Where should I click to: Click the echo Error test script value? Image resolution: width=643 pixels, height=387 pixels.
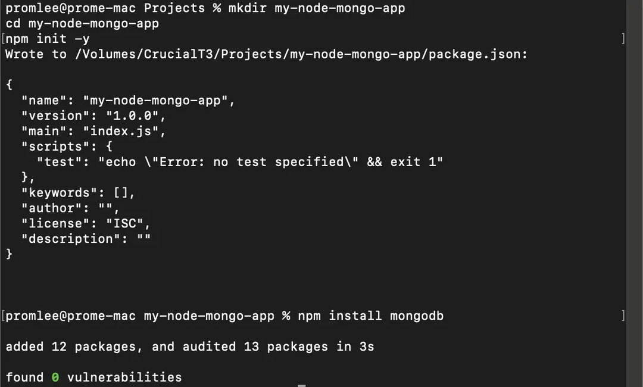271,162
